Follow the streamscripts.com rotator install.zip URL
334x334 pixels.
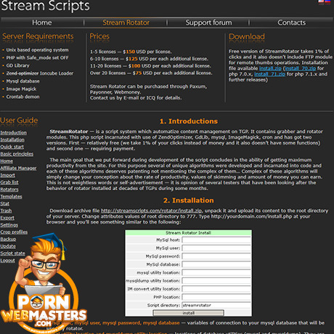click(152, 211)
